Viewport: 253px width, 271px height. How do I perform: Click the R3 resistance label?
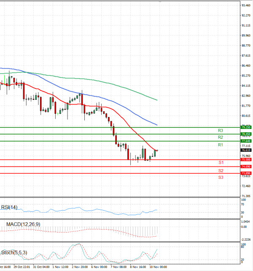(x=221, y=131)
